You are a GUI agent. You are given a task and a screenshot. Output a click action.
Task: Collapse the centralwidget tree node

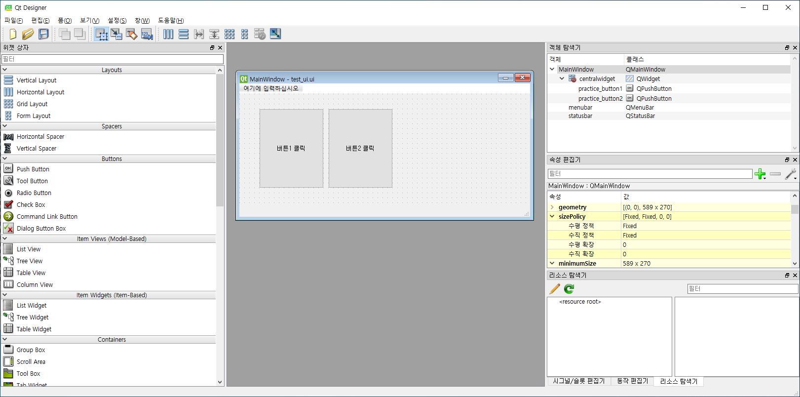[x=562, y=79]
